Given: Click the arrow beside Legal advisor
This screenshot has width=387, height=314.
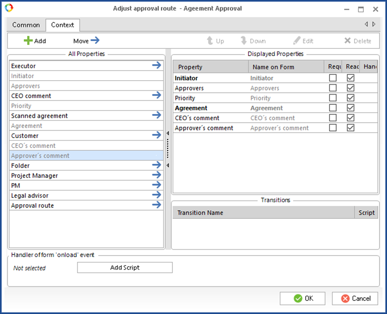Looking at the screenshot, I should [156, 195].
